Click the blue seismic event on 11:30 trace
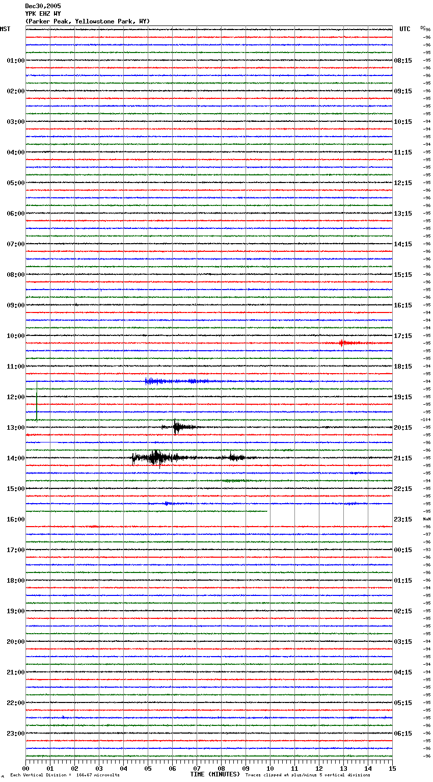 click(178, 381)
